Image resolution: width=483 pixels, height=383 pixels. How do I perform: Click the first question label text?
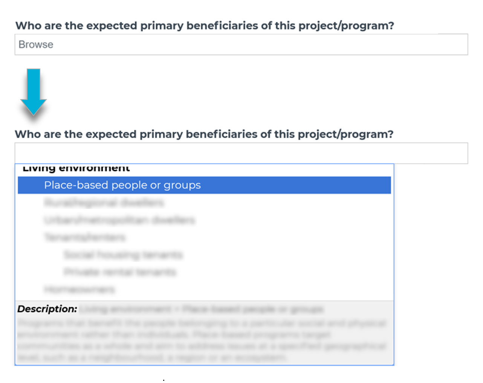pyautogui.click(x=204, y=25)
